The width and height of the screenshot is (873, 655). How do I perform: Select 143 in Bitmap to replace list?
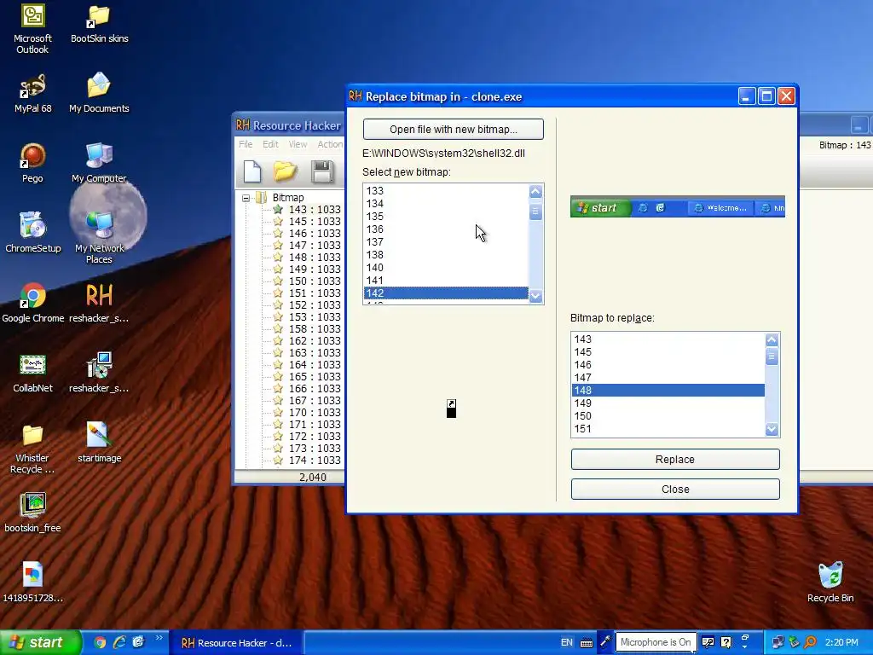click(668, 339)
